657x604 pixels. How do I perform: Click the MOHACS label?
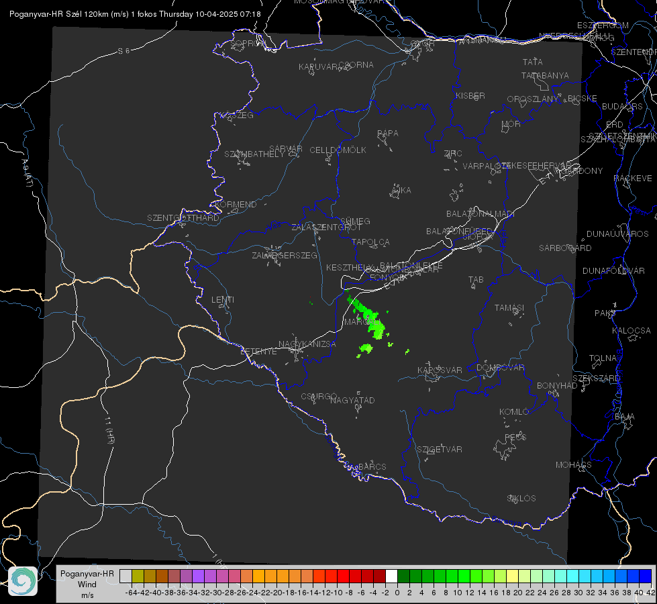pyautogui.click(x=574, y=465)
